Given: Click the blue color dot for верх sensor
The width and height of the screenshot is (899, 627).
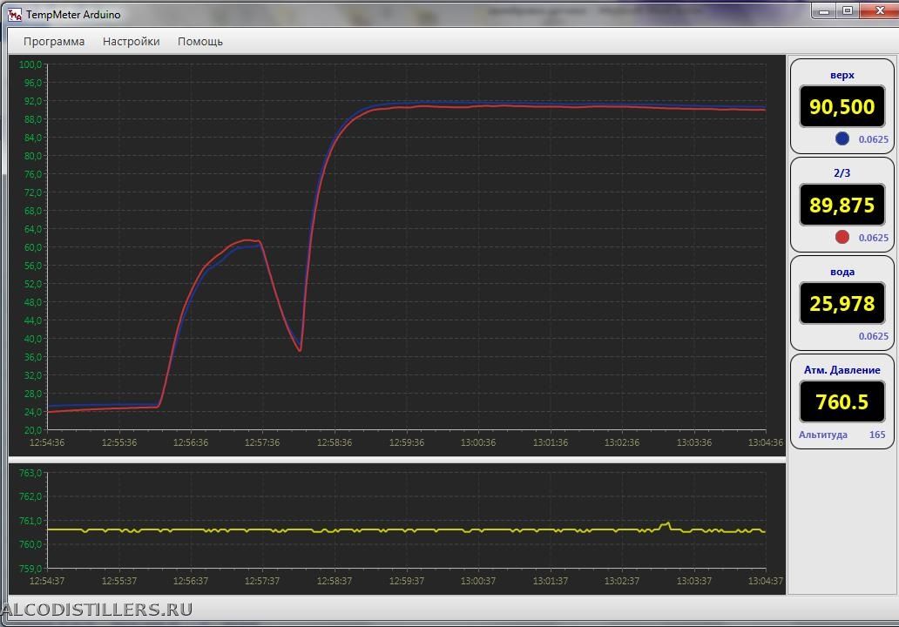Looking at the screenshot, I should click(x=842, y=138).
